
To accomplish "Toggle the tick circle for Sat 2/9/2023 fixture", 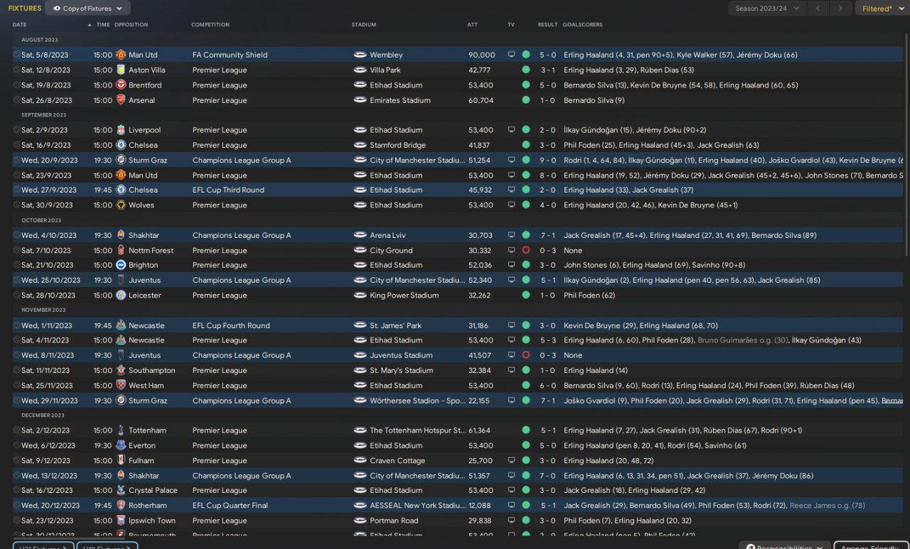I will click(17, 130).
